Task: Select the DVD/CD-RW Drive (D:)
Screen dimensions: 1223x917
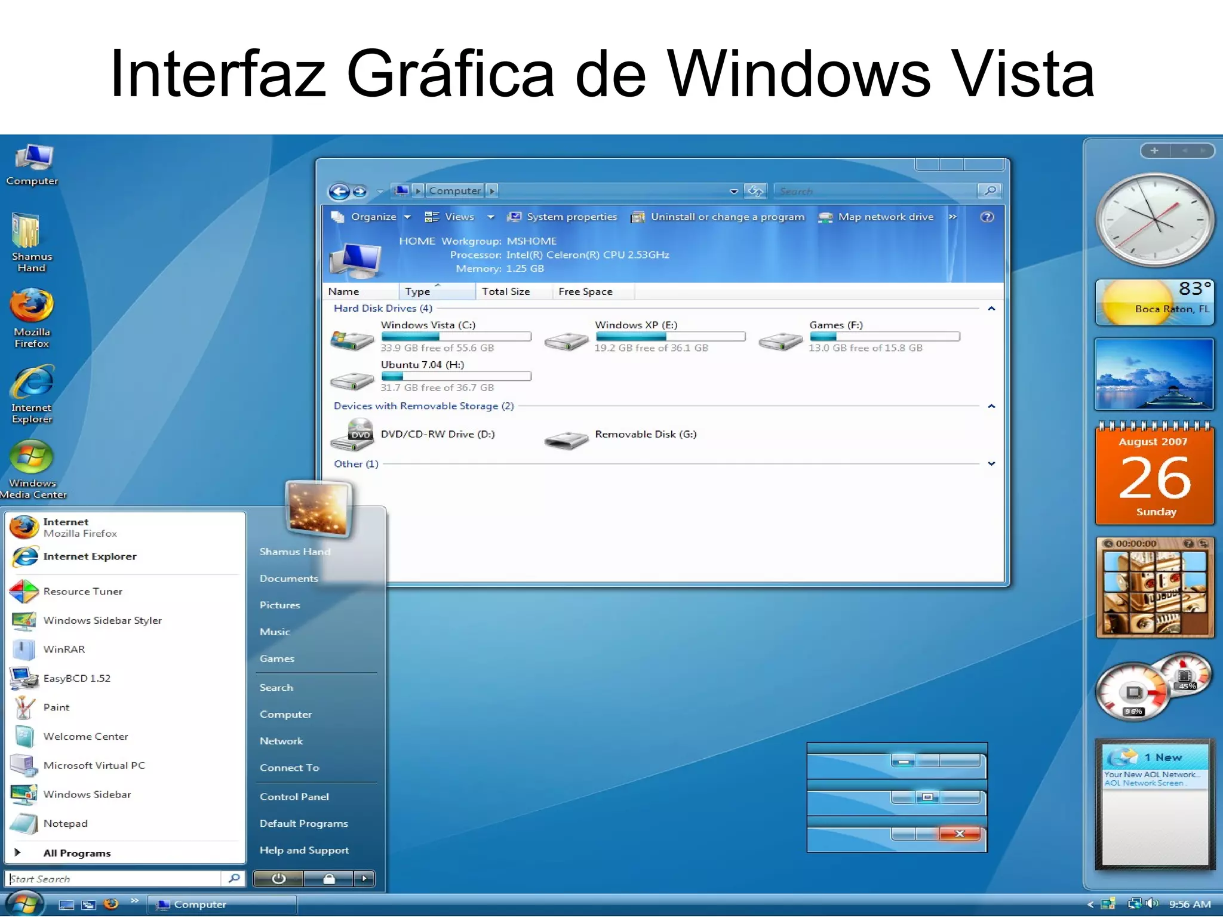Action: [413, 435]
